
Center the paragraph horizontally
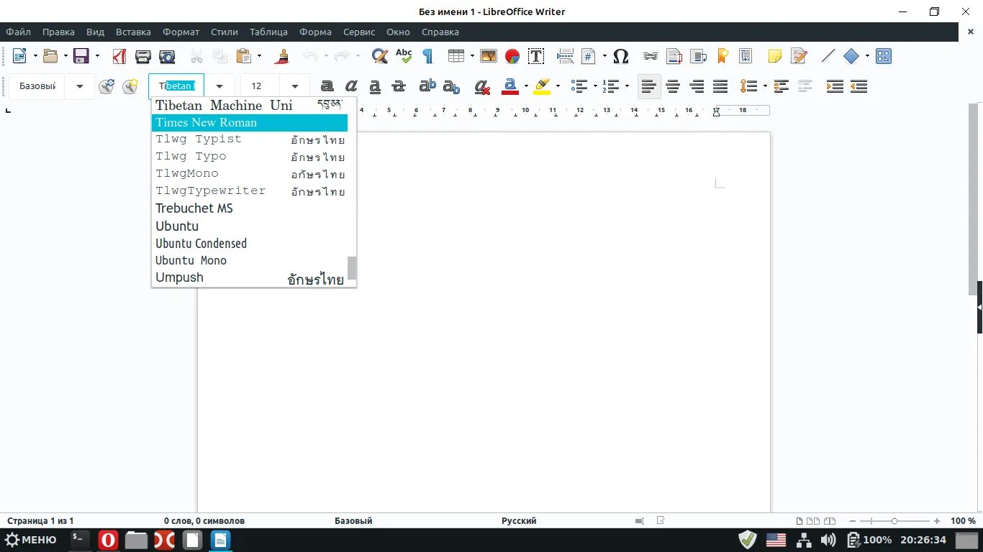coord(673,87)
